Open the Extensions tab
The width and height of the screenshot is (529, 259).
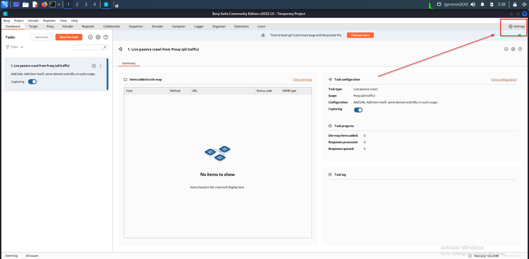pos(242,26)
